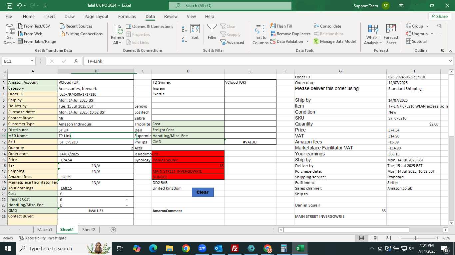The height and width of the screenshot is (255, 455).
Task: Open the Sort dialog
Action: (x=195, y=32)
